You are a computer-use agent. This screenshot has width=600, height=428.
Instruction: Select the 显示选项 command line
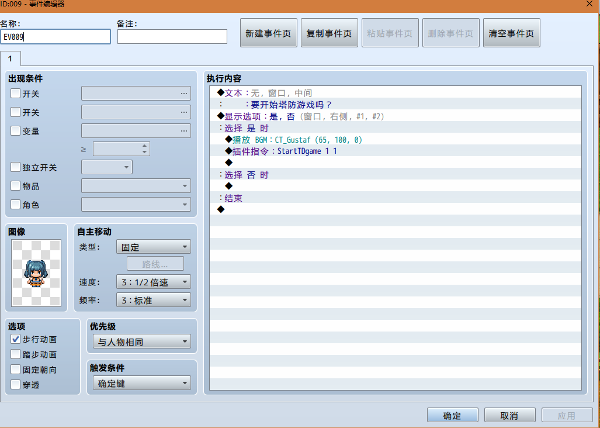point(396,116)
